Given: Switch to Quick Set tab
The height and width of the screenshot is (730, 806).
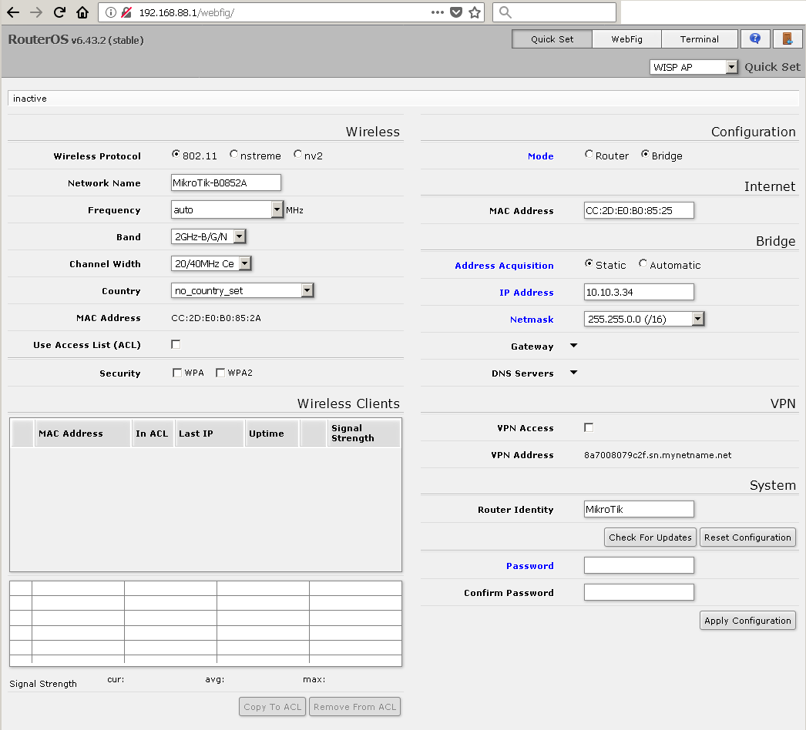Looking at the screenshot, I should (552, 39).
